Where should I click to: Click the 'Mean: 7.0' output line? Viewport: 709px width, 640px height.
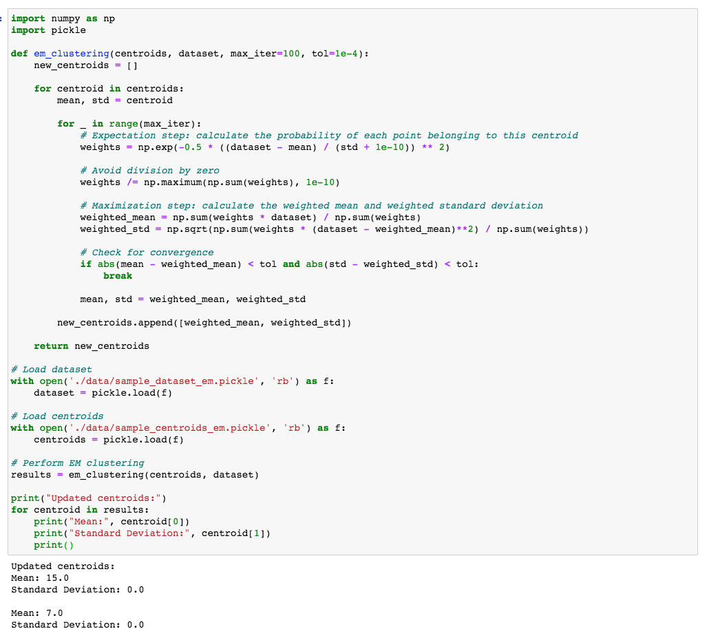click(x=37, y=614)
